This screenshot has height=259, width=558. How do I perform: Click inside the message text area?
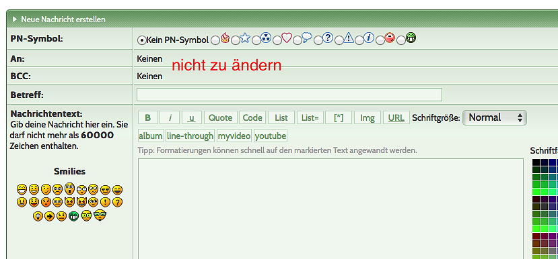pyautogui.click(x=330, y=209)
